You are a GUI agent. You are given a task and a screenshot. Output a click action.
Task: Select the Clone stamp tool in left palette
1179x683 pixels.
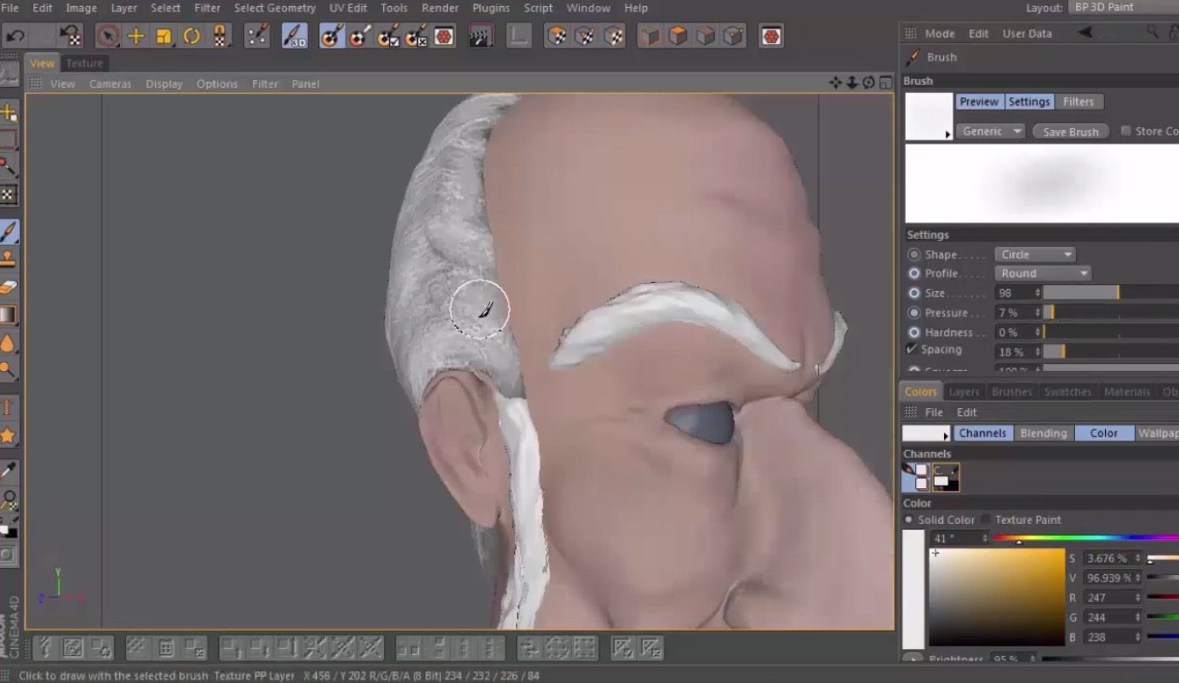9,259
